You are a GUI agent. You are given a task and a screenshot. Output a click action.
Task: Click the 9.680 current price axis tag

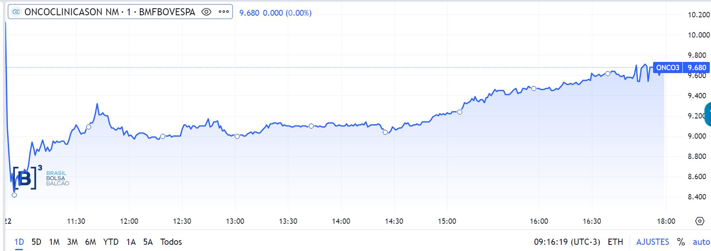pos(697,68)
